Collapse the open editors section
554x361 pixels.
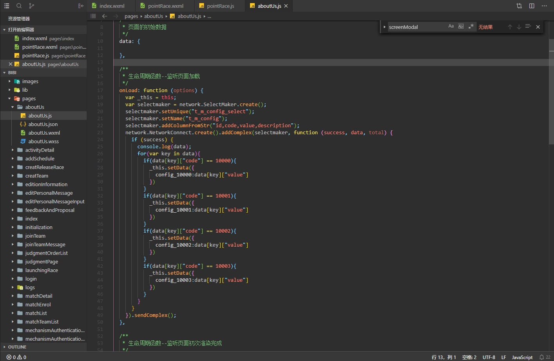[x=4, y=30]
